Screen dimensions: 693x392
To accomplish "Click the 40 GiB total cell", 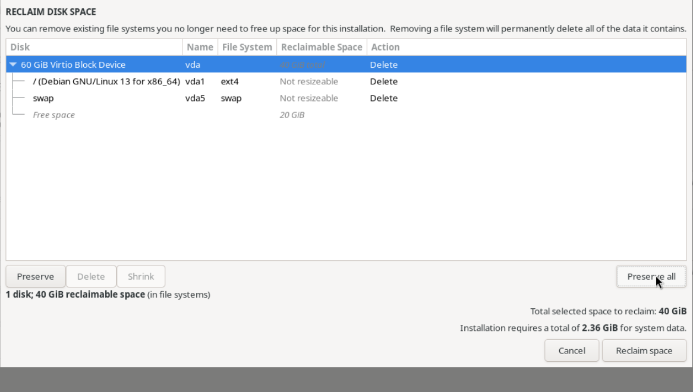I will coord(303,65).
